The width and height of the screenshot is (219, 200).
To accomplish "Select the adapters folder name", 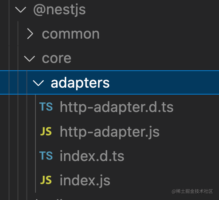I will click(x=80, y=83).
